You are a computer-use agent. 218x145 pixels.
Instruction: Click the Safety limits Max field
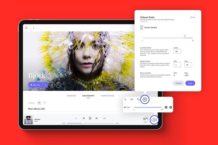(x=188, y=65)
